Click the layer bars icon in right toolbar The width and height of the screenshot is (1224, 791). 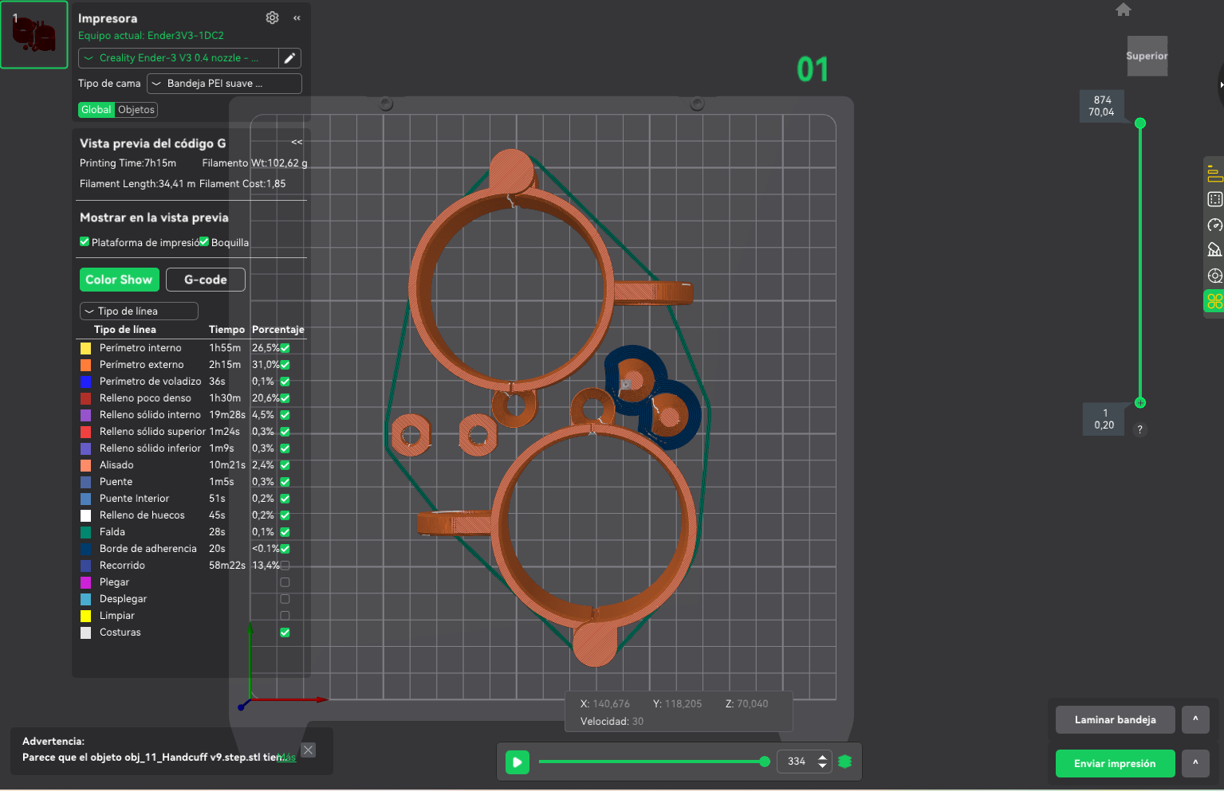tap(1214, 174)
